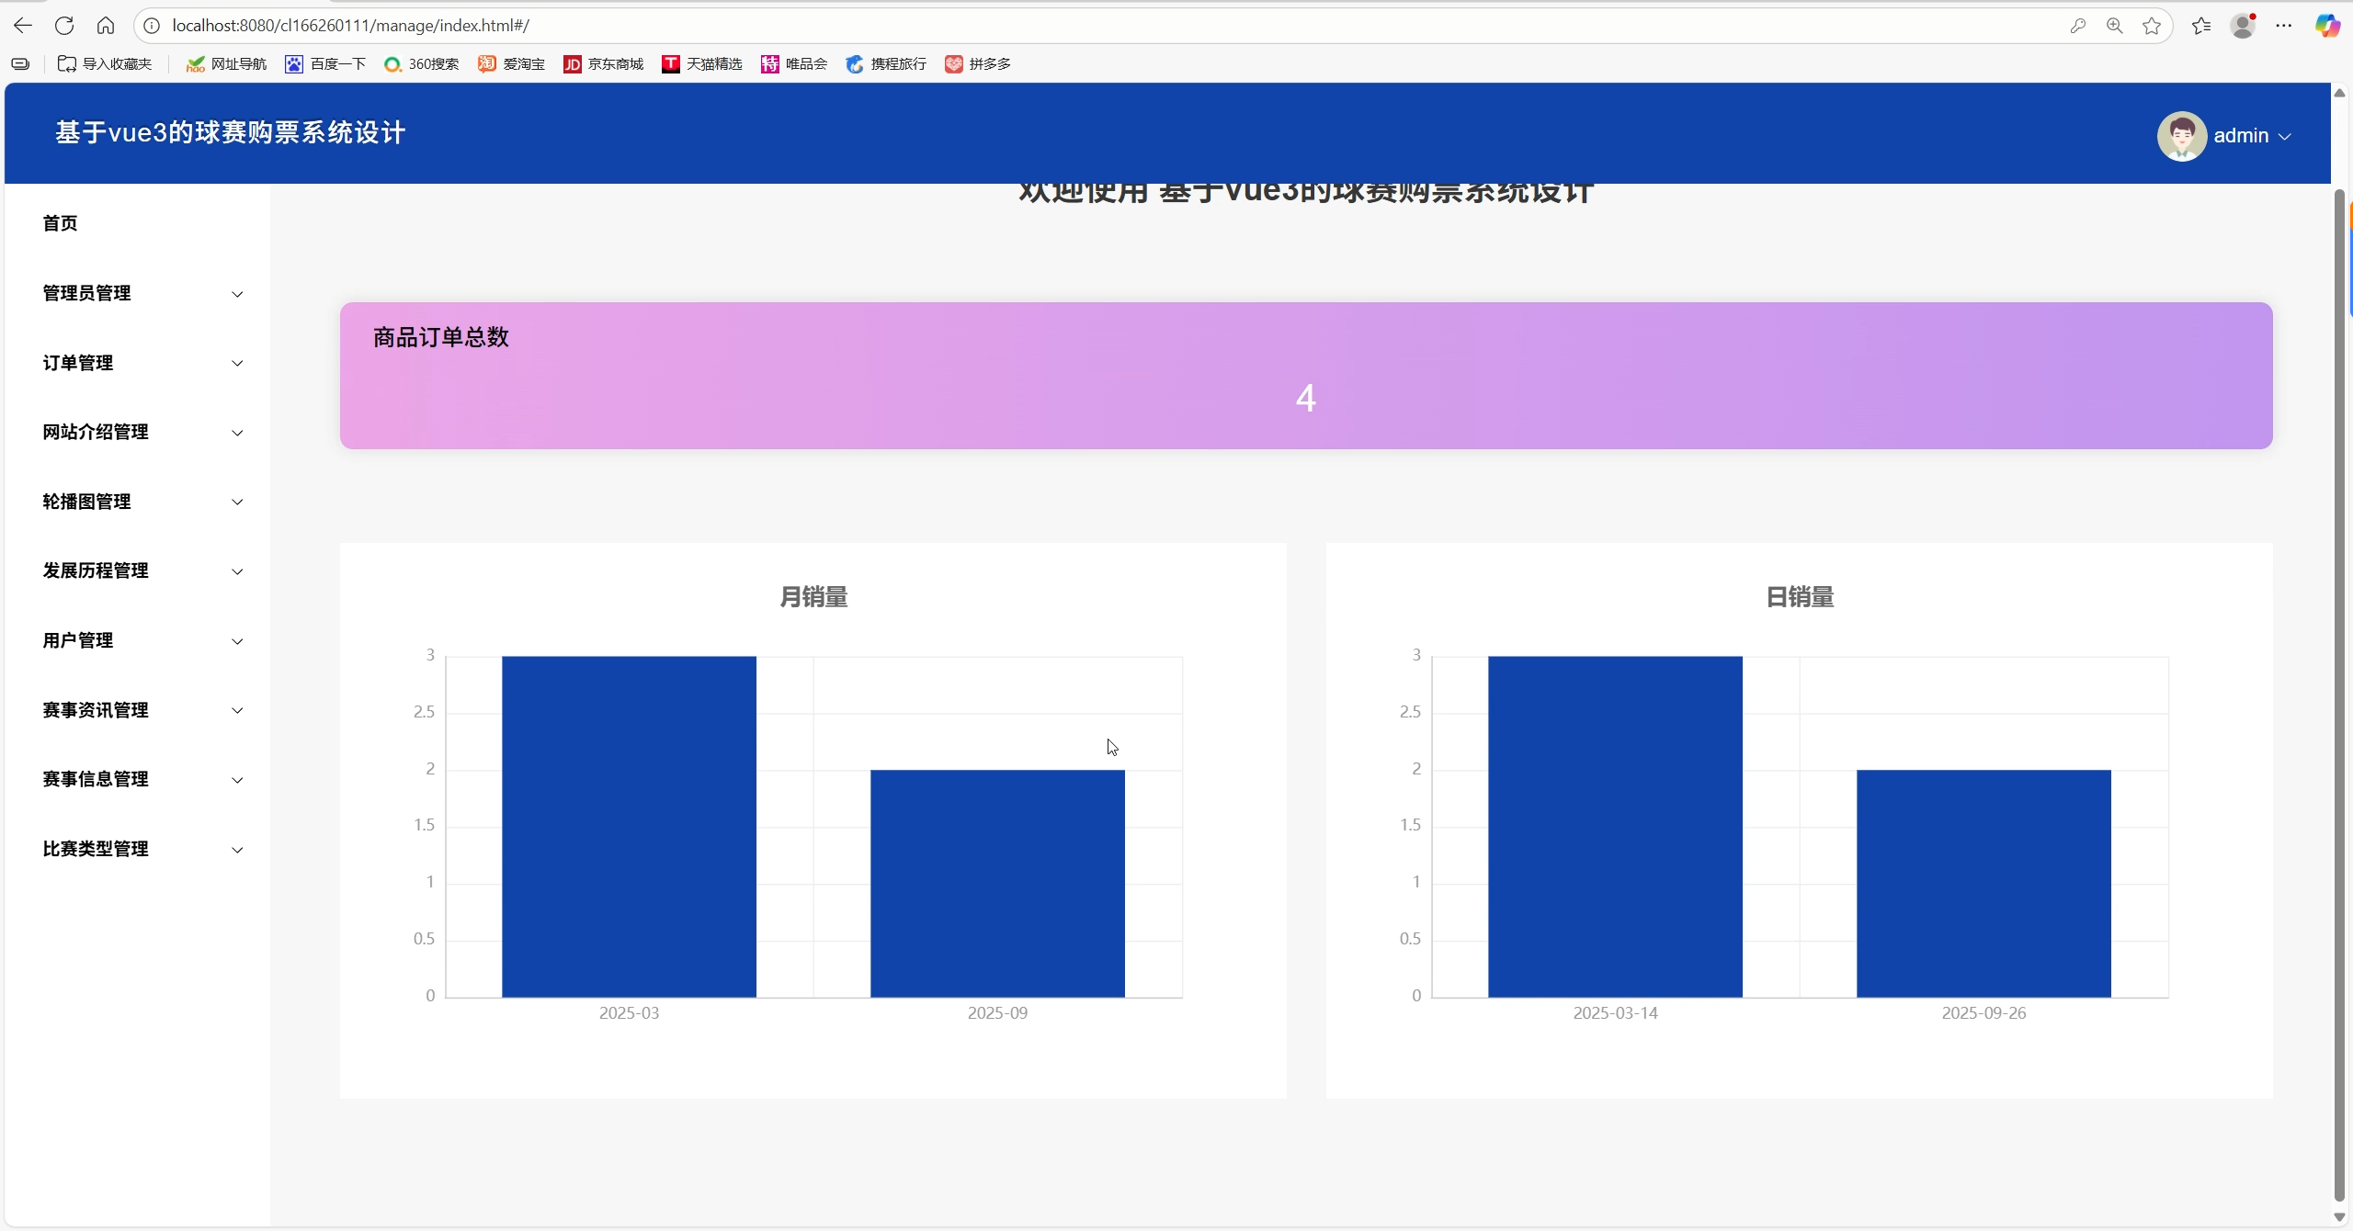This screenshot has height=1231, width=2353.
Task: Click the browser back arrow
Action: coord(23,26)
